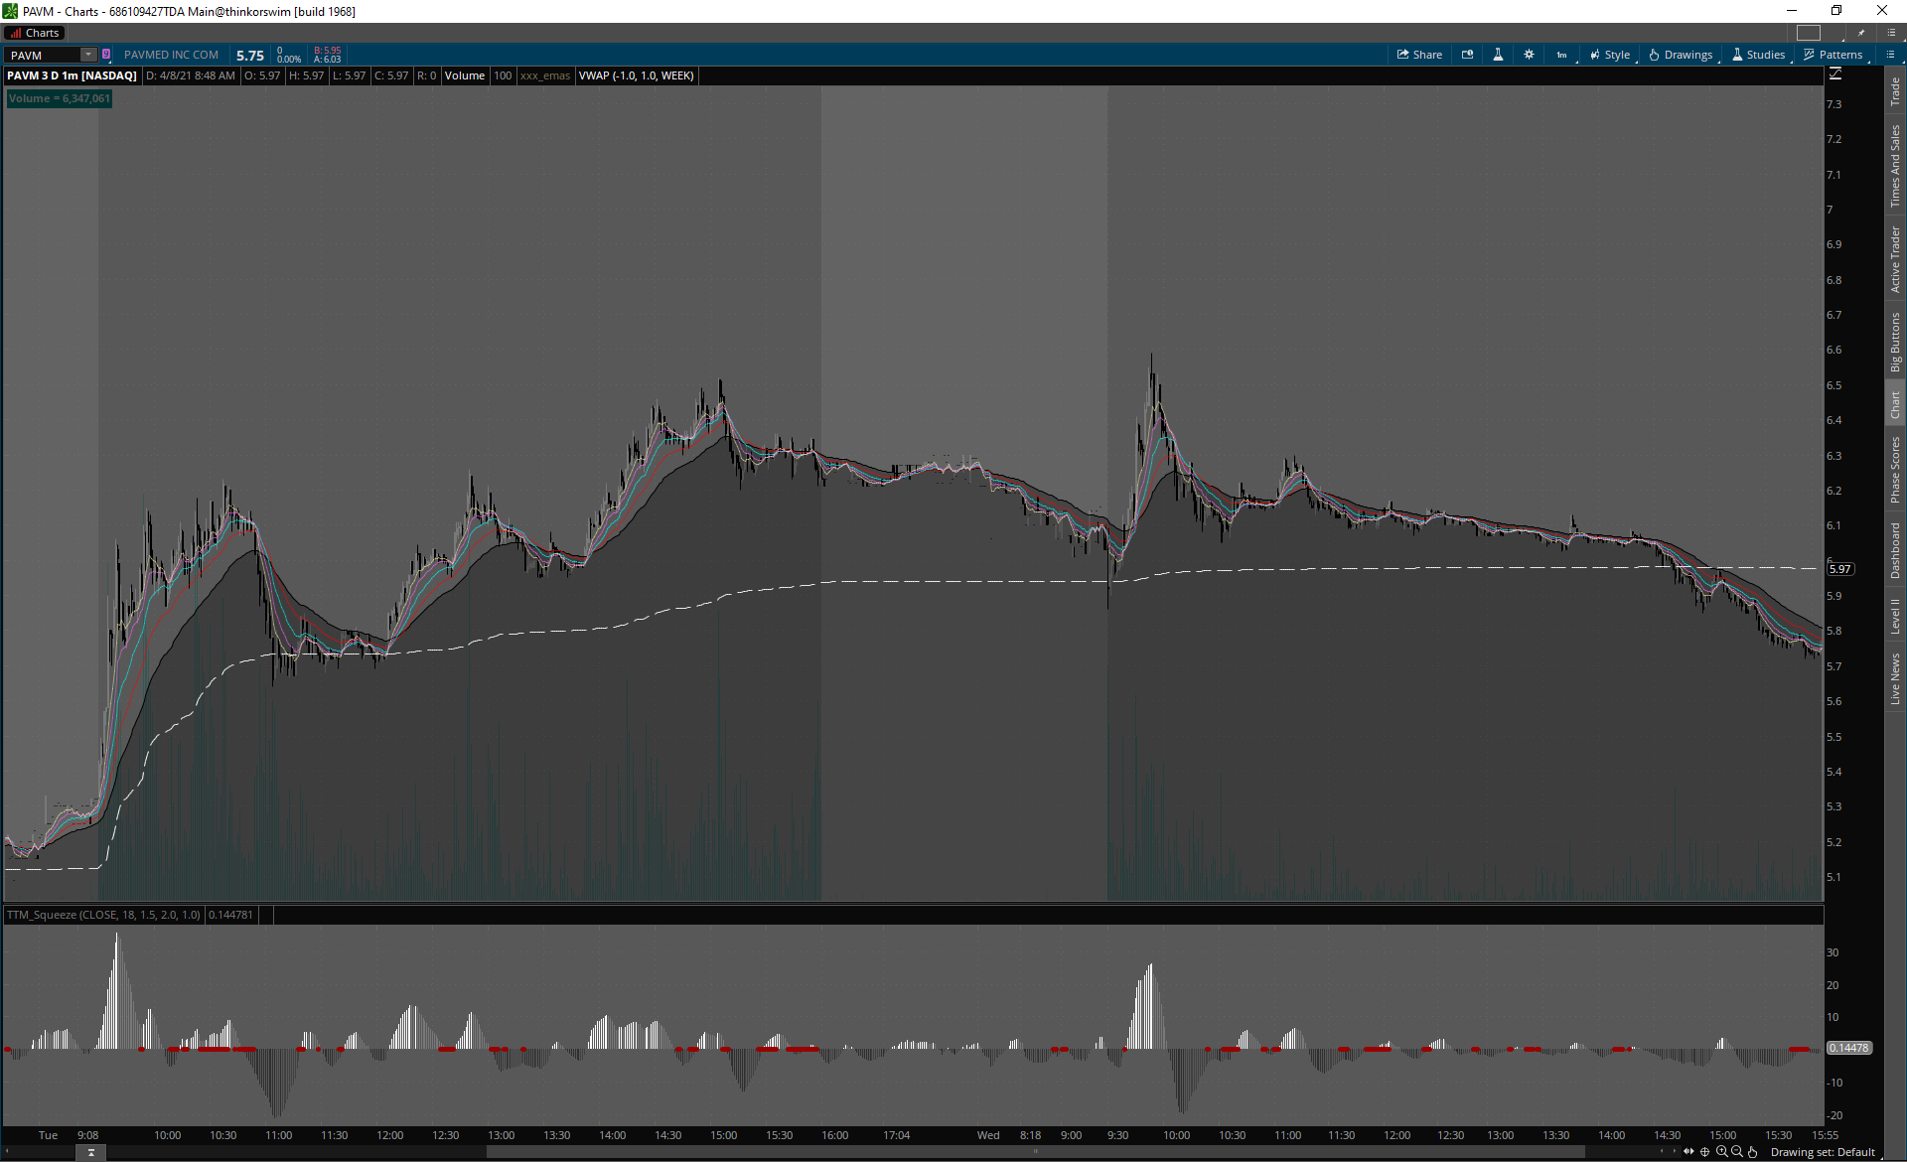Click the quick time frame camera icon
The image size is (1907, 1162).
point(1467,55)
